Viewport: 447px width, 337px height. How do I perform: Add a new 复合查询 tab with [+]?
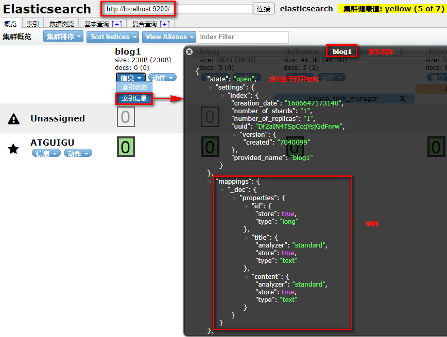165,24
